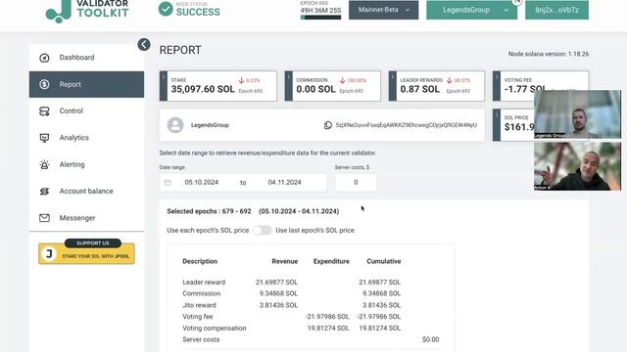Click the validator address text

click(x=407, y=125)
